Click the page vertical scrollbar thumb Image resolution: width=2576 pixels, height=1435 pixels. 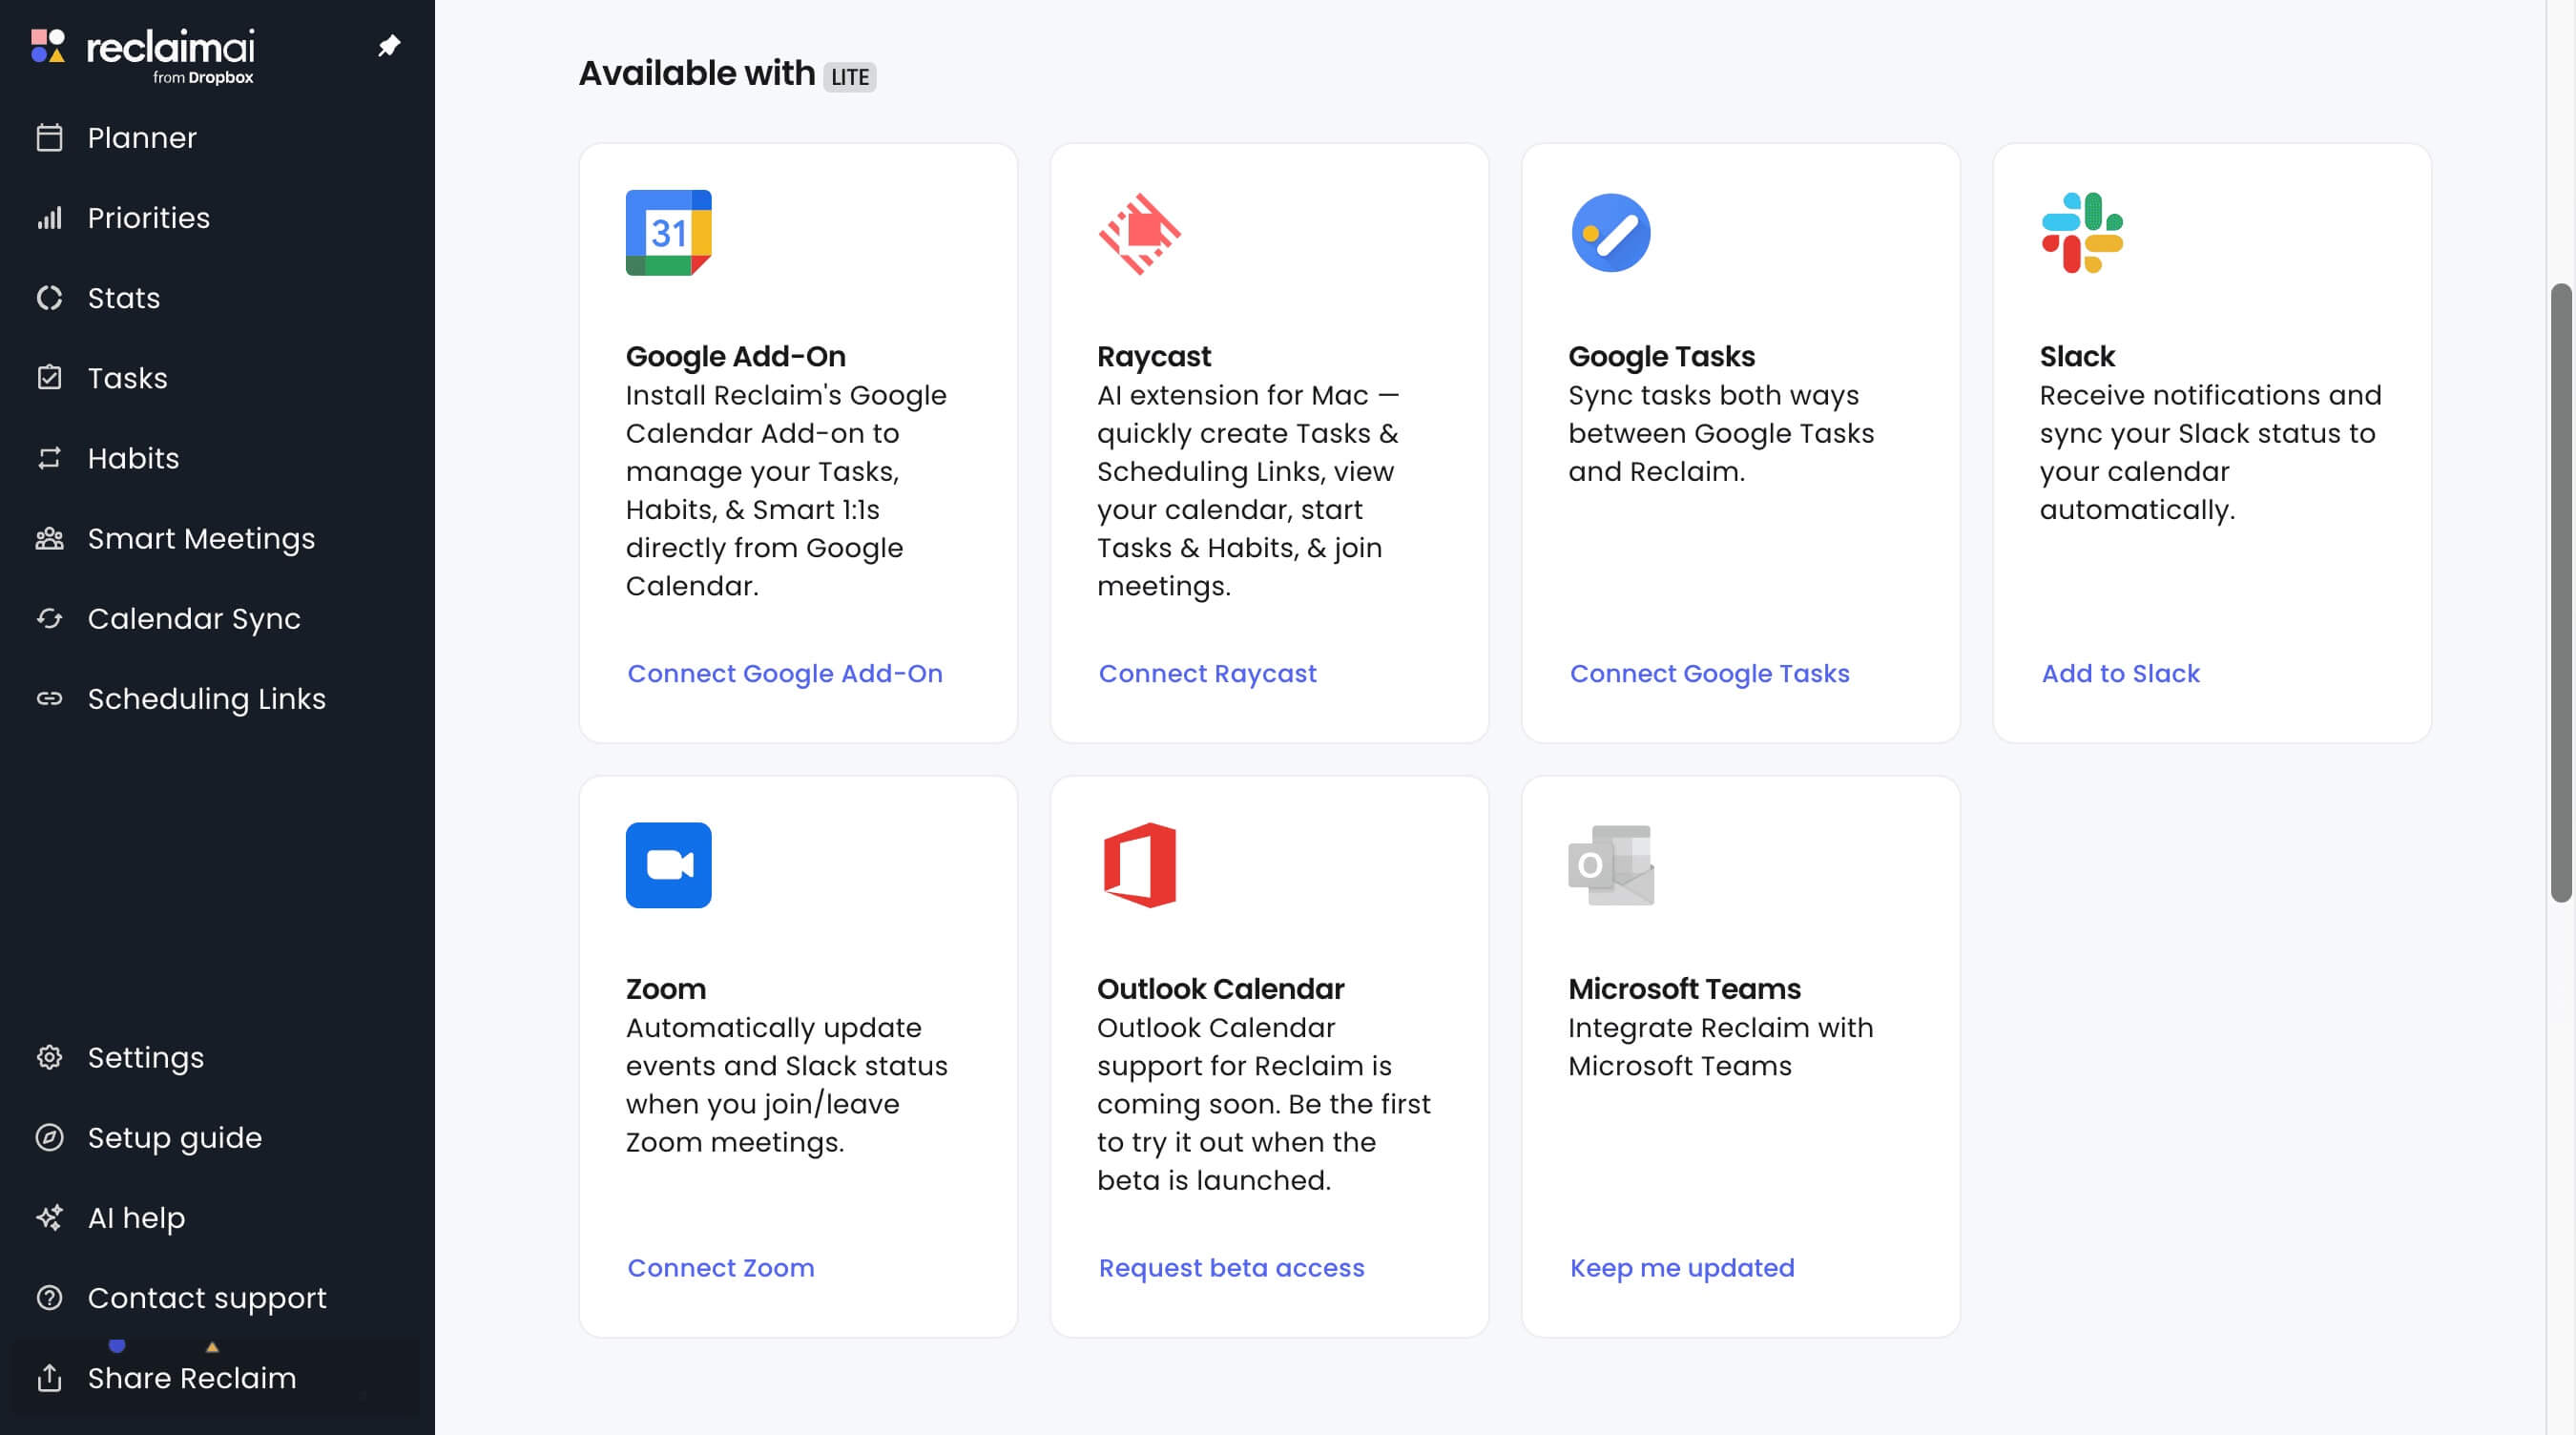tap(2560, 592)
